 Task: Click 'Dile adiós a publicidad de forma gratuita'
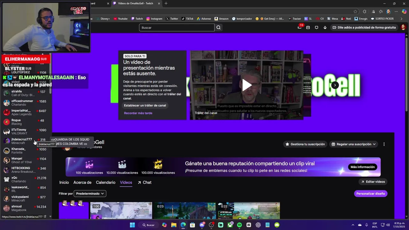click(x=364, y=27)
